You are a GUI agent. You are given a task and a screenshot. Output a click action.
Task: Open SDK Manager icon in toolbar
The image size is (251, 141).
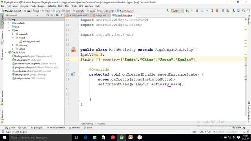234,11
